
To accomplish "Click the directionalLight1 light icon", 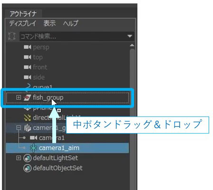I will (27, 118).
